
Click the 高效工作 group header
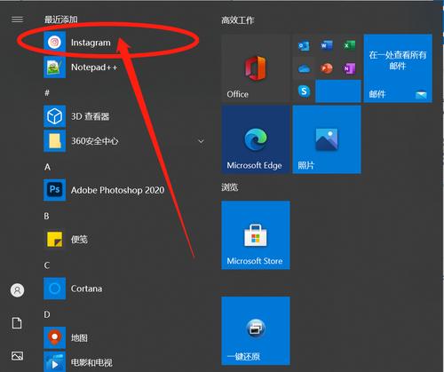[238, 20]
